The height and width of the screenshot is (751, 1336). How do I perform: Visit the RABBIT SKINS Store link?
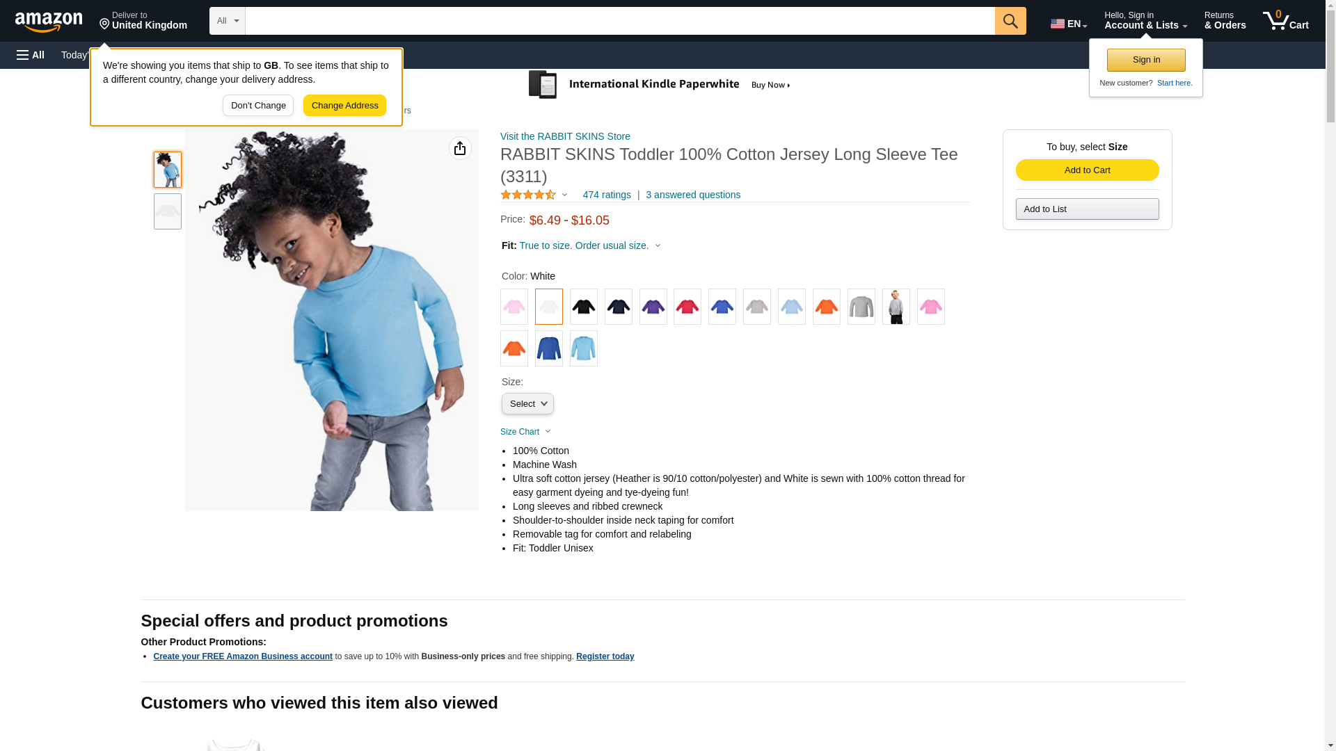coord(565,136)
